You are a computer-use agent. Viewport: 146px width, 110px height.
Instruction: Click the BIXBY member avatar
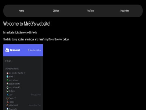pos(8,77)
